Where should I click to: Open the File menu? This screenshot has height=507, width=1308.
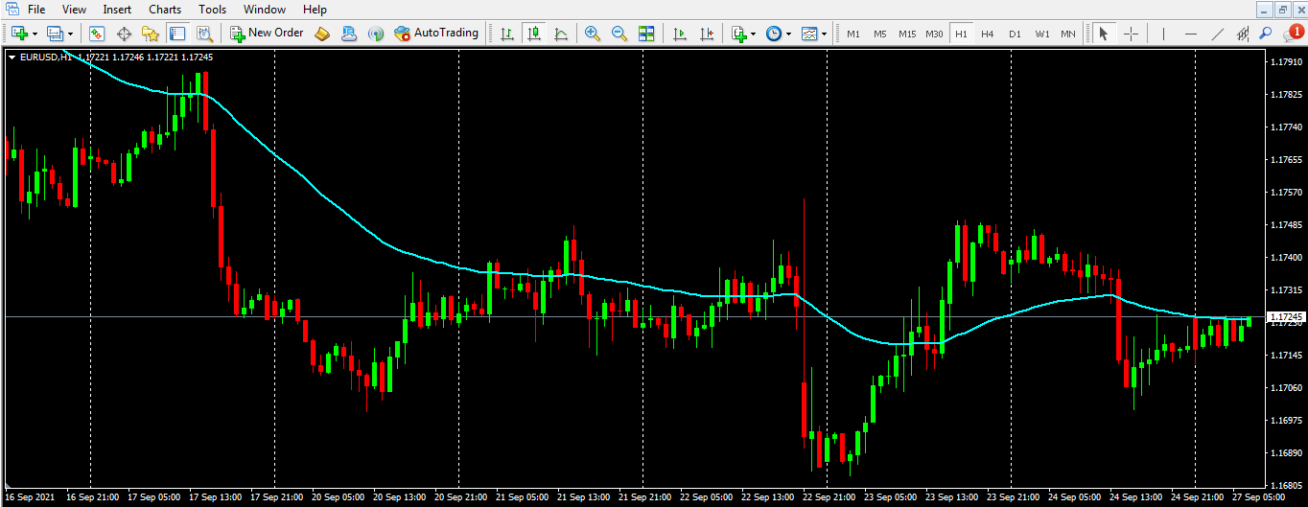coord(36,10)
